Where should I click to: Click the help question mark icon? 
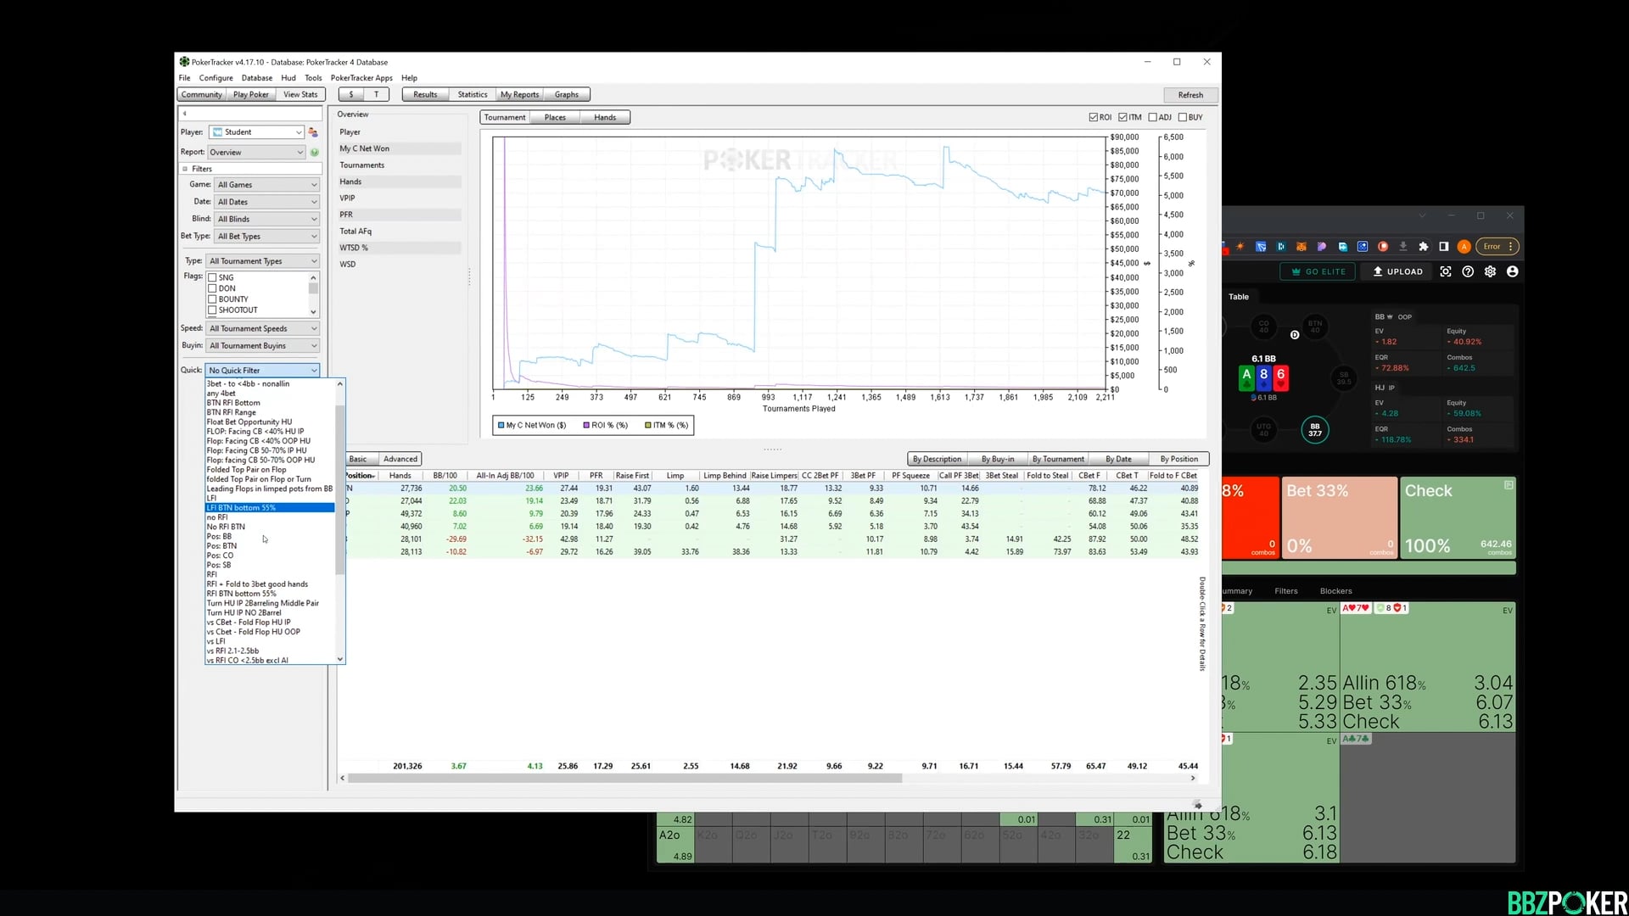(1468, 271)
